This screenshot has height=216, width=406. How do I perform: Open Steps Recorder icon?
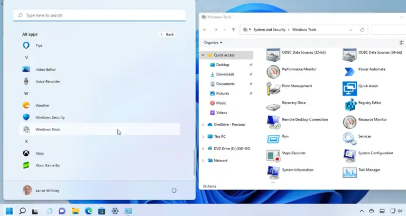(x=273, y=156)
